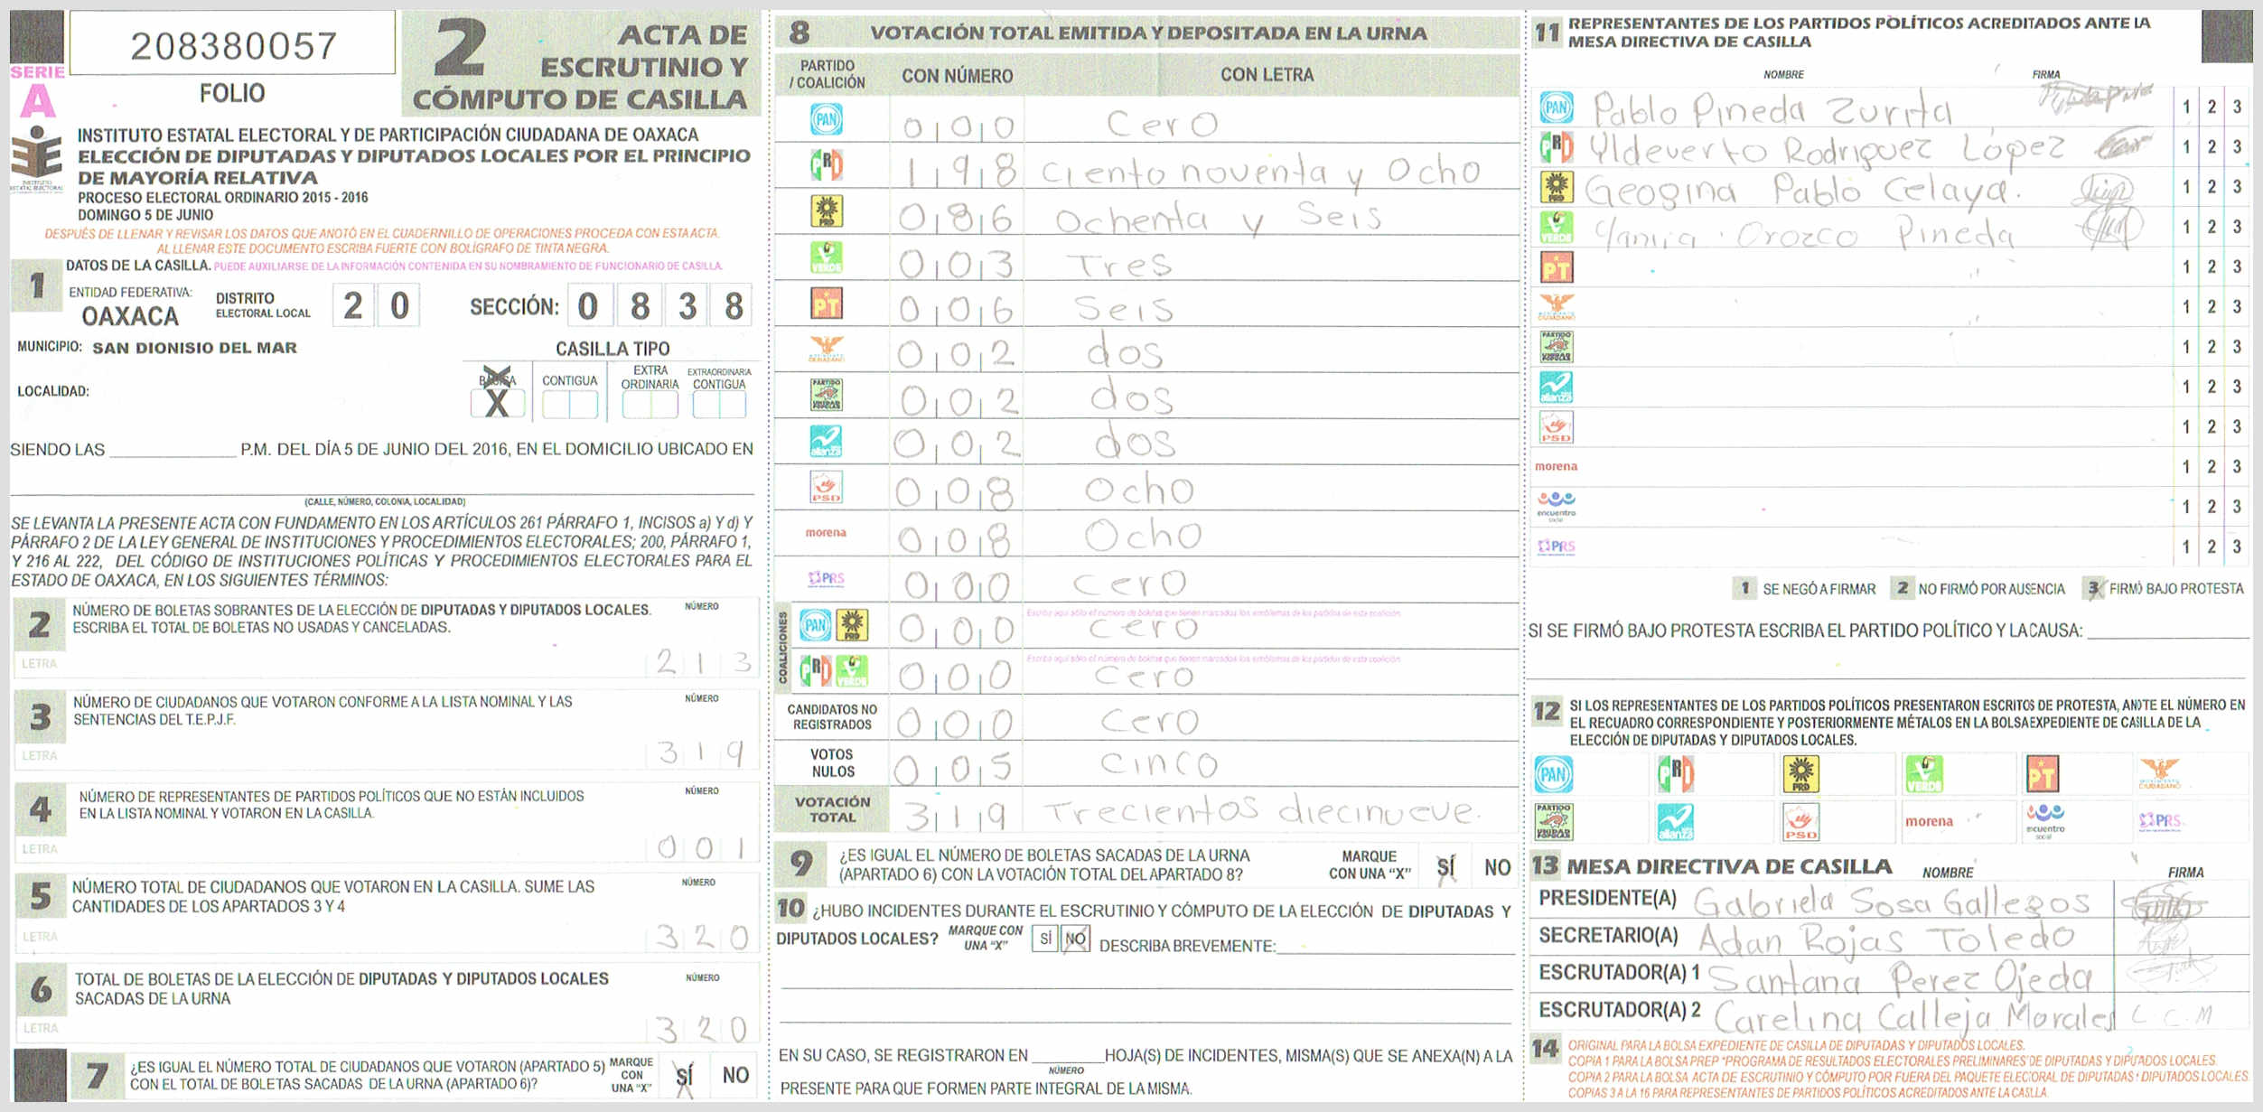This screenshot has width=2263, height=1112.
Task: Click the Movimiento Ciudadano eagle logo in section 8
Action: click(x=827, y=349)
